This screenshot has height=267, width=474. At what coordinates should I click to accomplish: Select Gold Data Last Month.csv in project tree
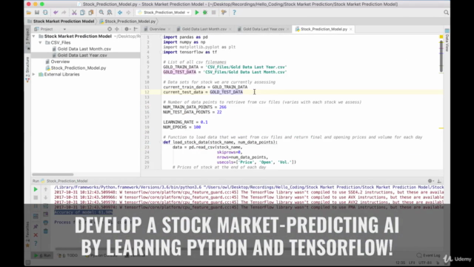[84, 49]
